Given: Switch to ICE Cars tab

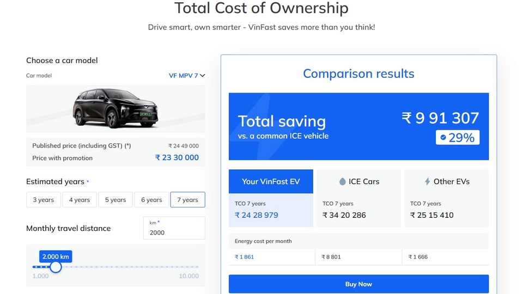Looking at the screenshot, I should 358,181.
